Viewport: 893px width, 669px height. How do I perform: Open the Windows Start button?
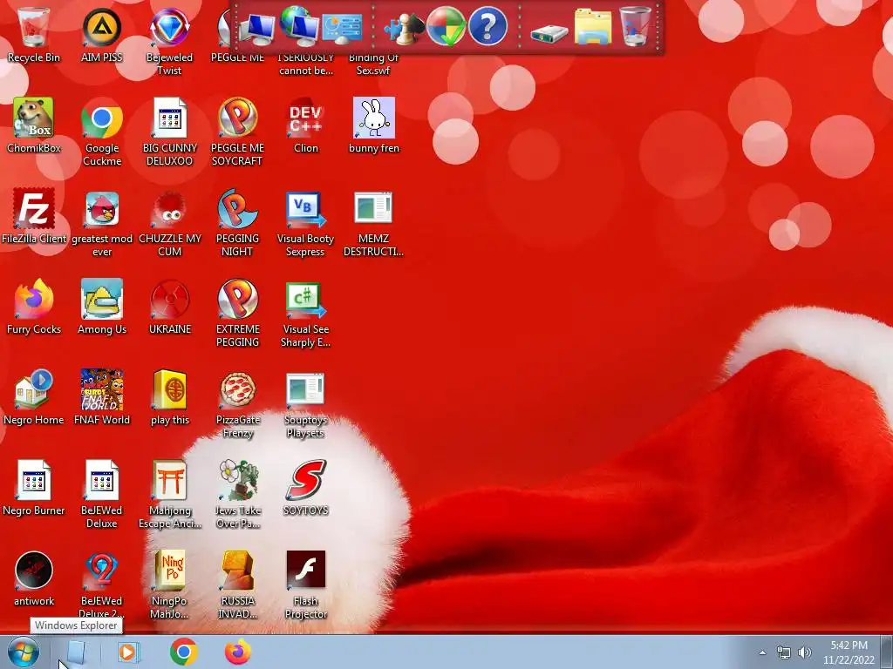tap(24, 652)
